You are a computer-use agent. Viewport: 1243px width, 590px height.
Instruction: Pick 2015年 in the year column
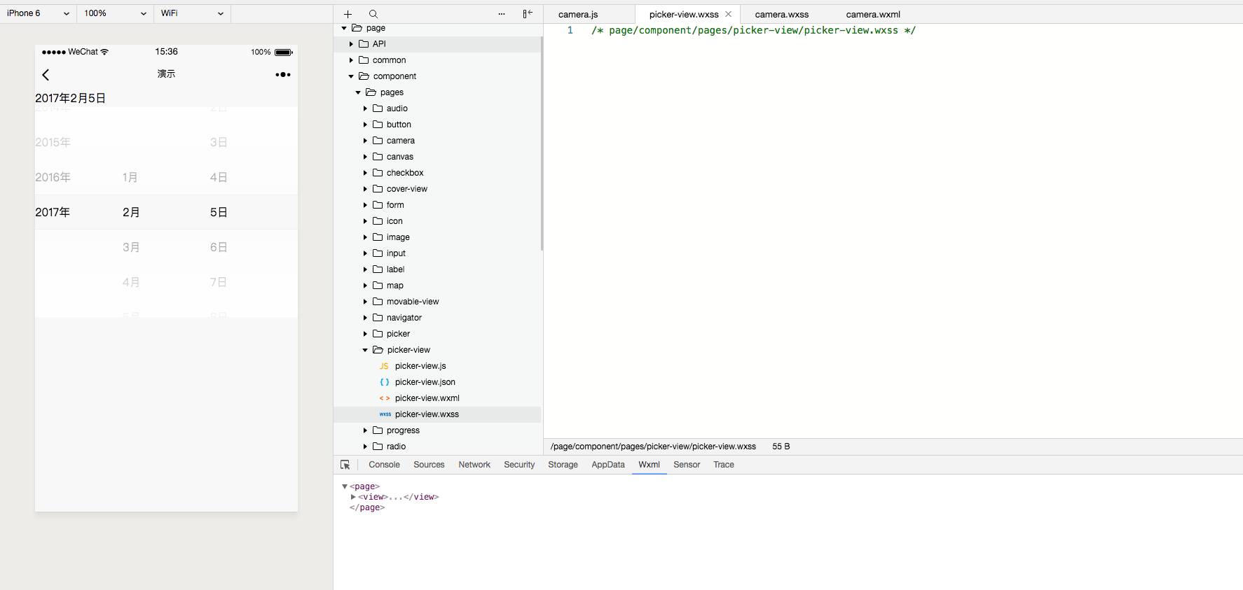click(53, 142)
